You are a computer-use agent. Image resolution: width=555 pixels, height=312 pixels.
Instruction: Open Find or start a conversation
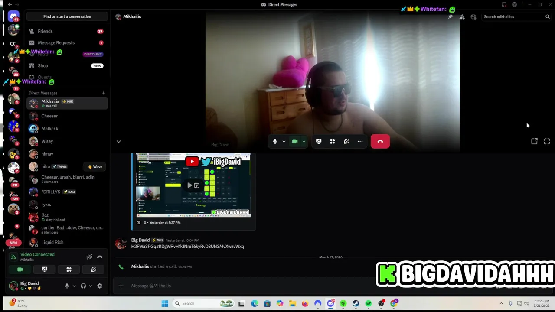click(67, 16)
